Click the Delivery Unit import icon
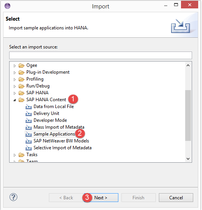The width and height of the screenshot is (202, 210). point(29,113)
